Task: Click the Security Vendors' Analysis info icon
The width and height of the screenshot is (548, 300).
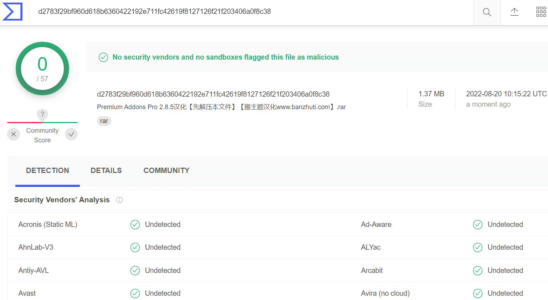Action: pyautogui.click(x=119, y=200)
